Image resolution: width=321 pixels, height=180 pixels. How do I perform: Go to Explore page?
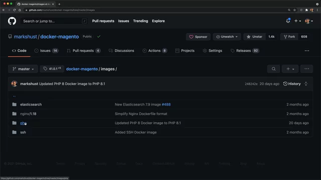(158, 21)
